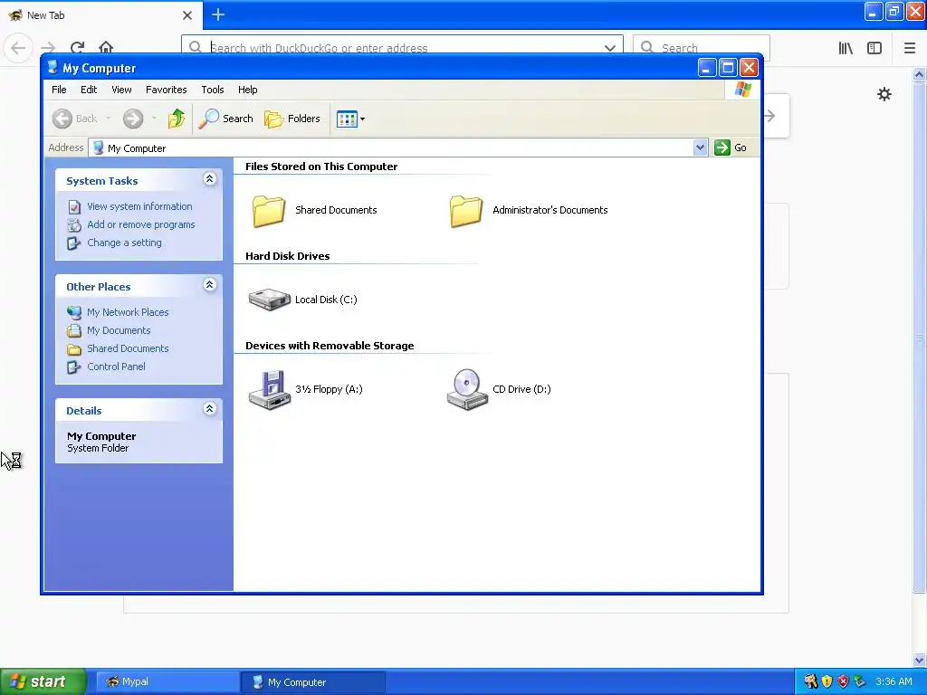This screenshot has width=927, height=695.
Task: Click the Control Panel icon in sidebar
Action: 74,367
